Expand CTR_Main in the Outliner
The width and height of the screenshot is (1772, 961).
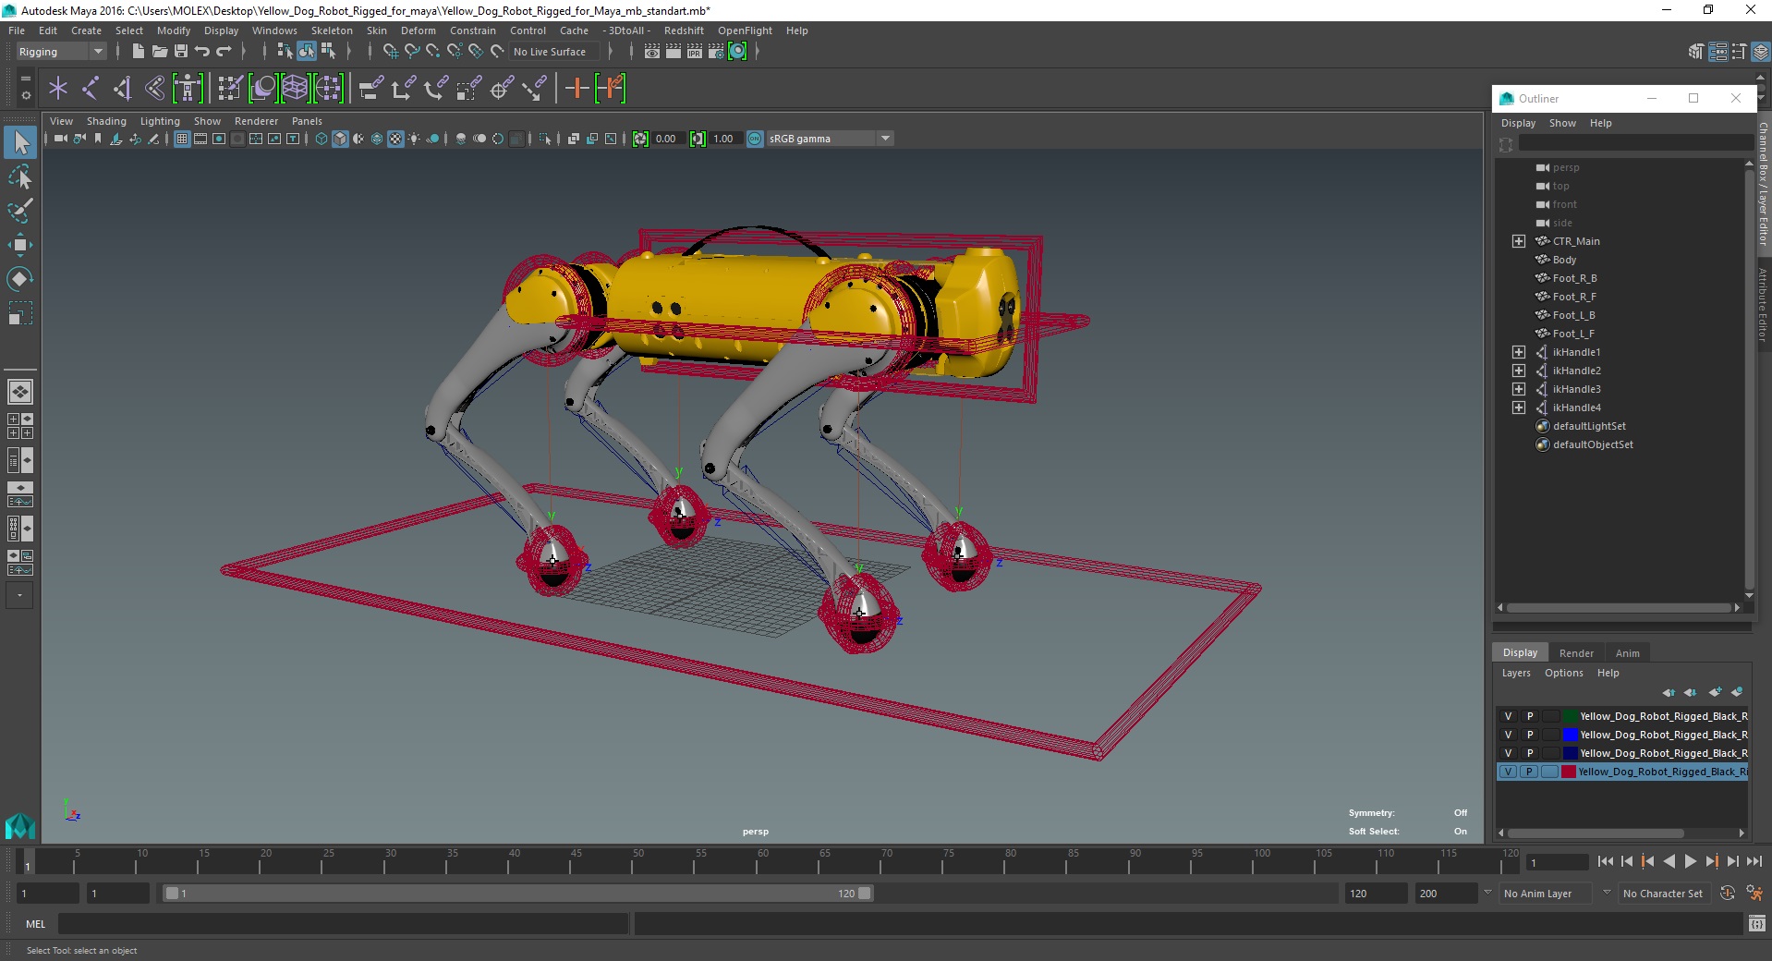[1519, 241]
